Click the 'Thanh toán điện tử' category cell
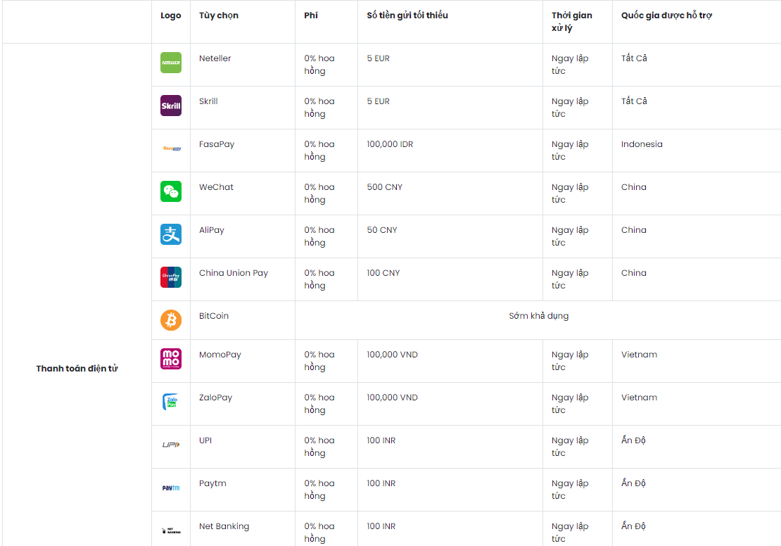The image size is (781, 546). click(77, 369)
